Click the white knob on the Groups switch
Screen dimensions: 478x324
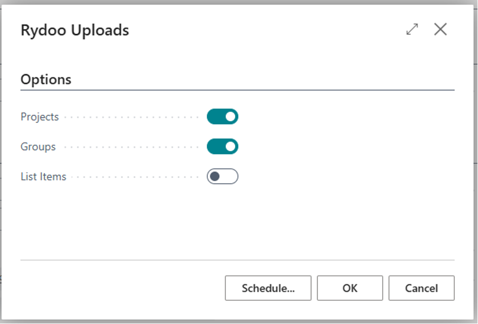coord(230,147)
